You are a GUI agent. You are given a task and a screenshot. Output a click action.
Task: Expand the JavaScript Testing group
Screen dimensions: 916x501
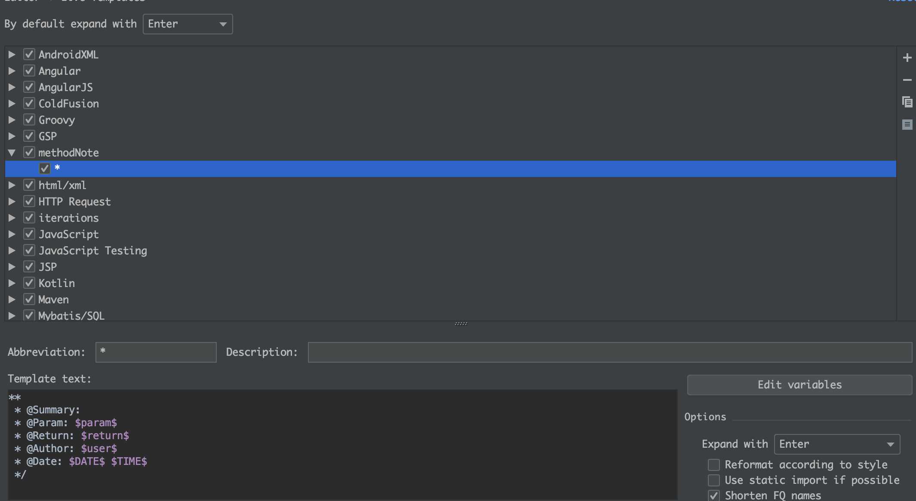coord(12,250)
